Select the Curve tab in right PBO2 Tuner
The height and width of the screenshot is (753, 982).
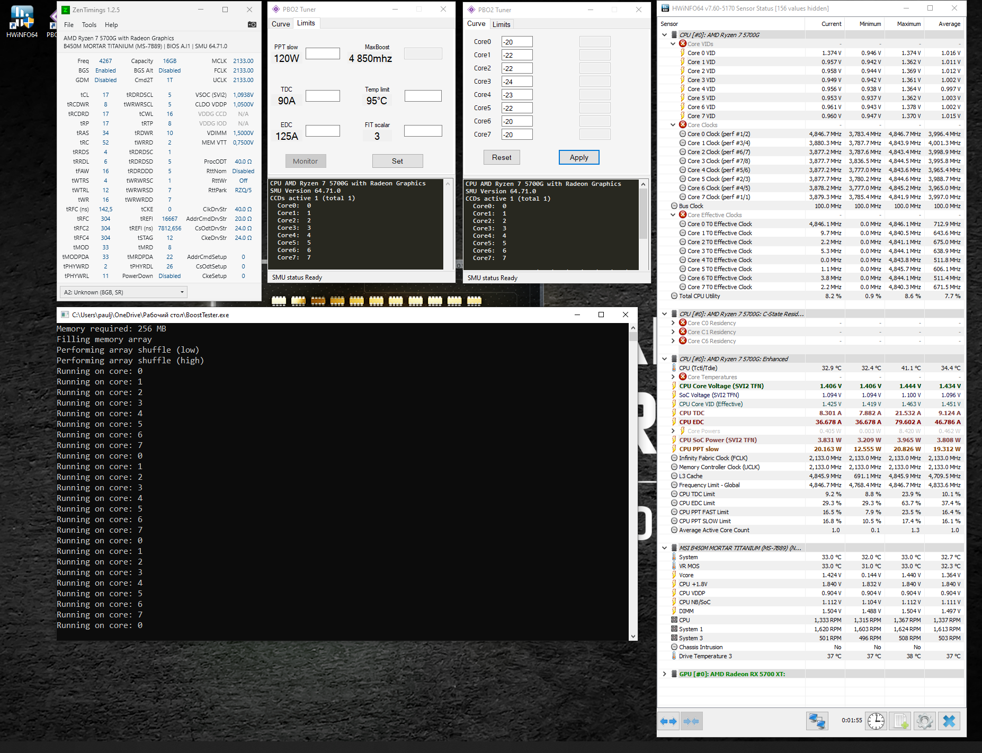tap(476, 24)
